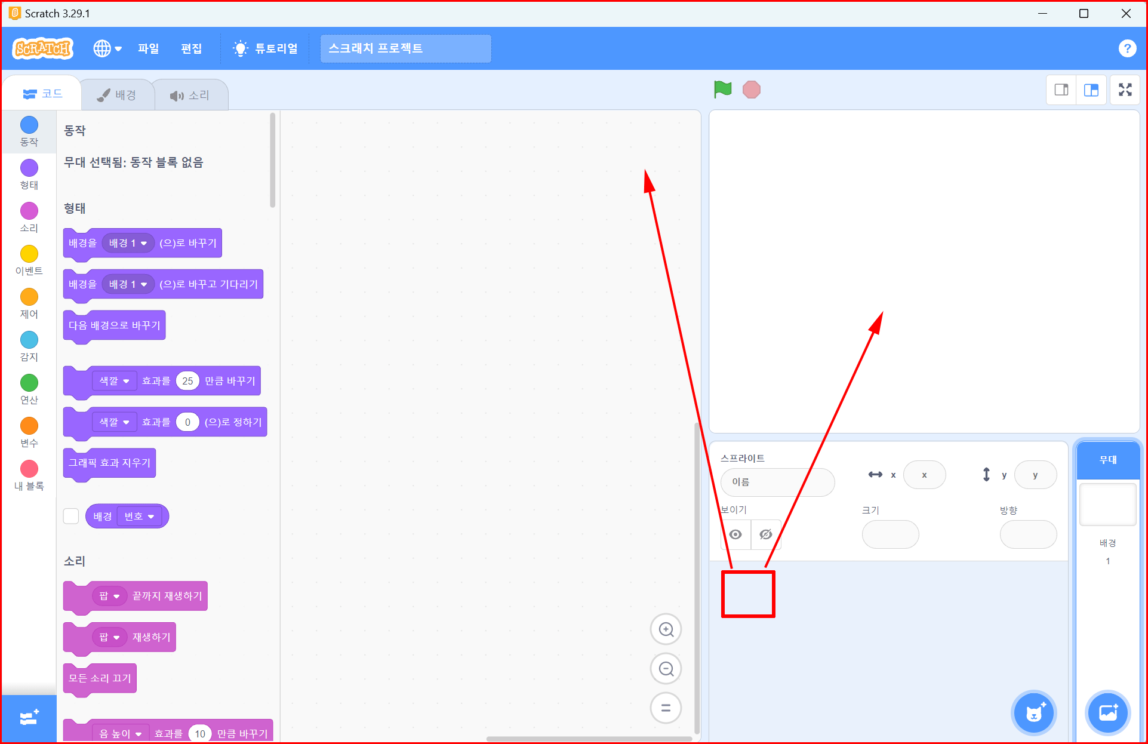
Task: Click the green flag to run
Action: point(722,90)
